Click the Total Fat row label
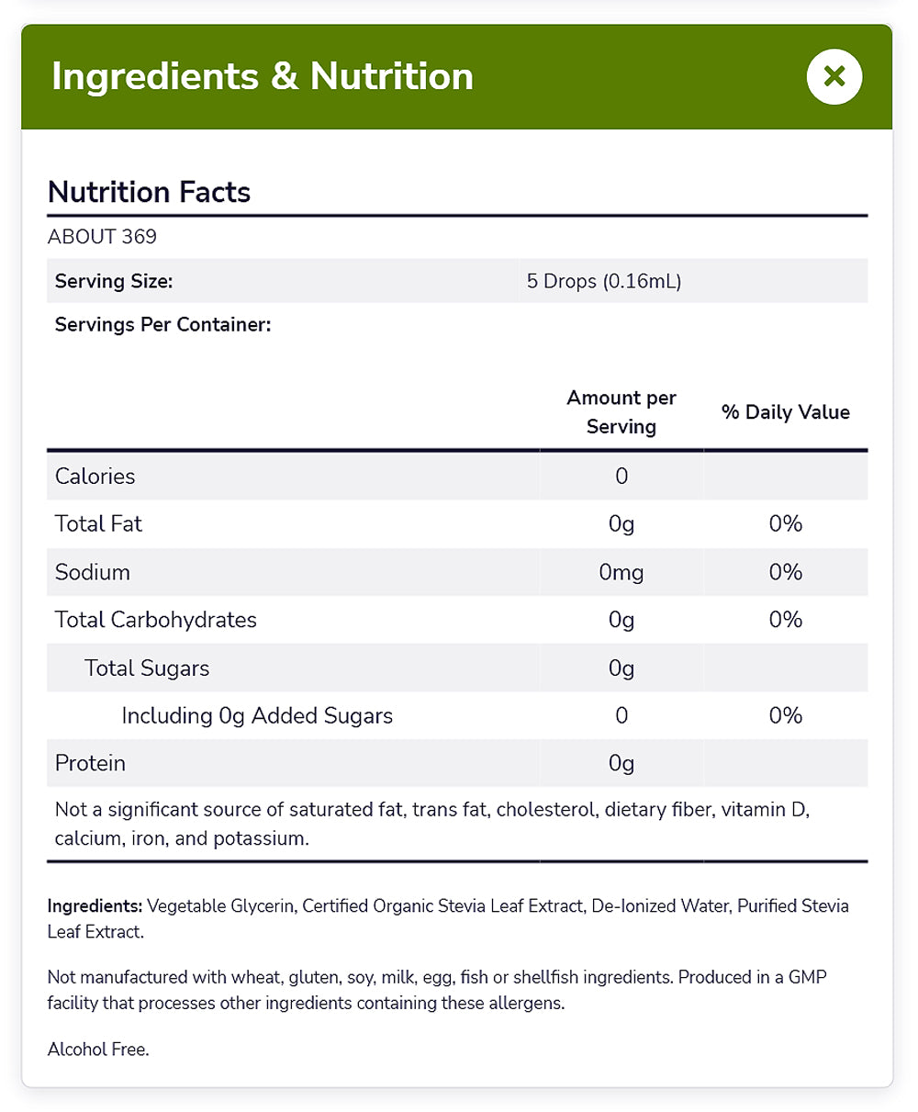The image size is (918, 1112). pos(98,523)
